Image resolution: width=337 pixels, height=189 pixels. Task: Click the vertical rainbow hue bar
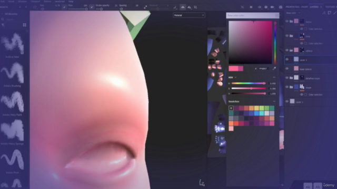275,43
